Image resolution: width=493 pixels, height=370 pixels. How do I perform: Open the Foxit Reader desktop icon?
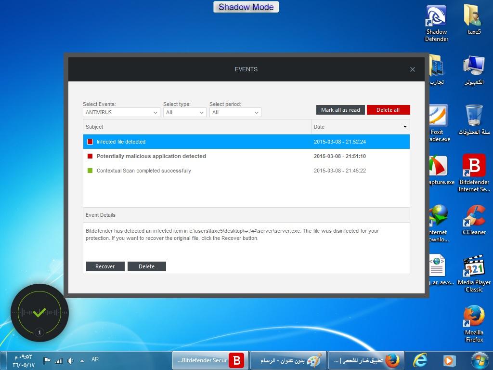click(440, 123)
